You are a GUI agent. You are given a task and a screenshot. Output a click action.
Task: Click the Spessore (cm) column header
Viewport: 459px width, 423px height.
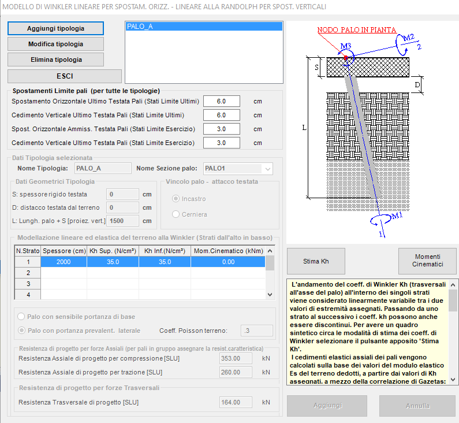64,251
